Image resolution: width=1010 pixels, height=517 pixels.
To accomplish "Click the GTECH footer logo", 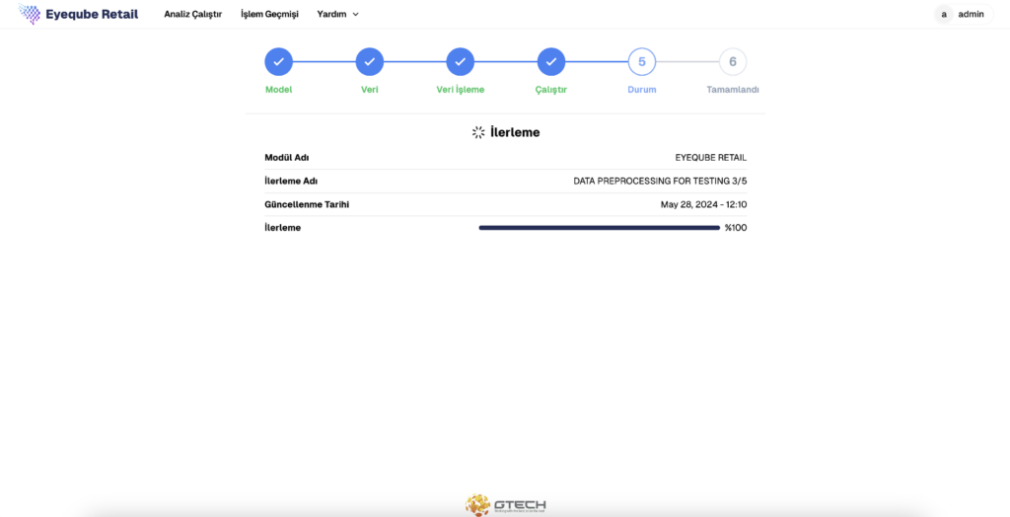I will [505, 504].
